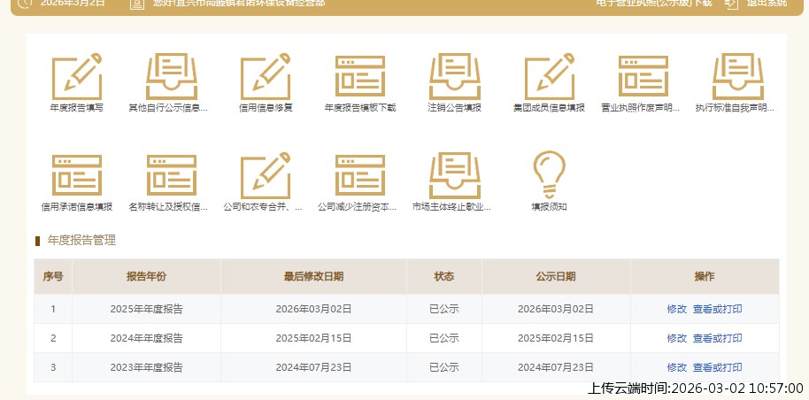Click 修改 for 2025年度报告

click(x=676, y=309)
